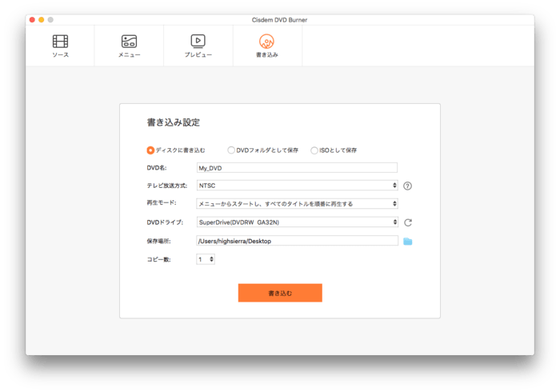Switch to the プレビュー tab label
The width and height of the screenshot is (560, 392).
tap(198, 55)
